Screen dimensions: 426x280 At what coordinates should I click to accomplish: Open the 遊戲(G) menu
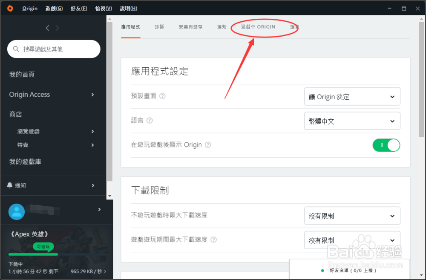click(54, 9)
